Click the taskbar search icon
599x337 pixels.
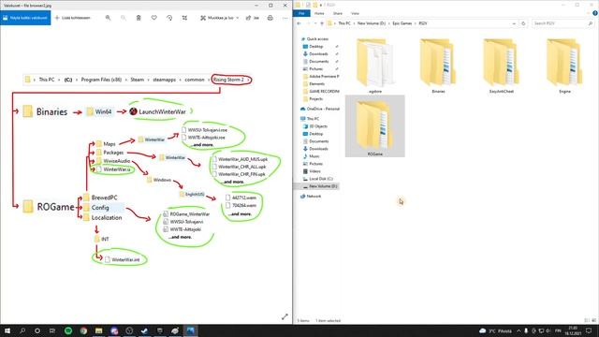(22, 330)
